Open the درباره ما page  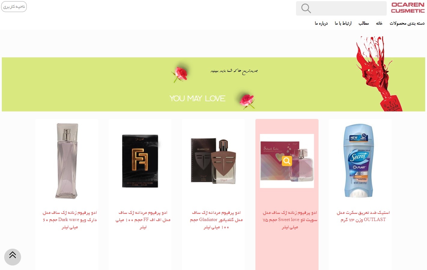[321, 23]
